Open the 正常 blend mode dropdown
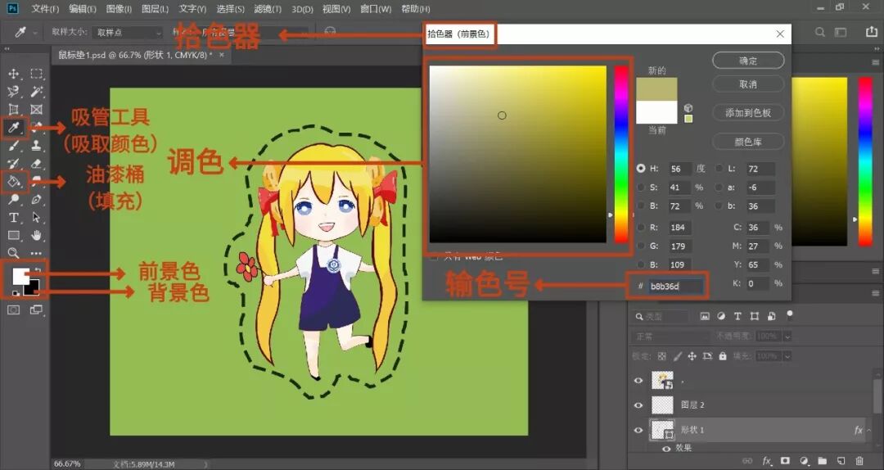The image size is (884, 470). pos(671,337)
